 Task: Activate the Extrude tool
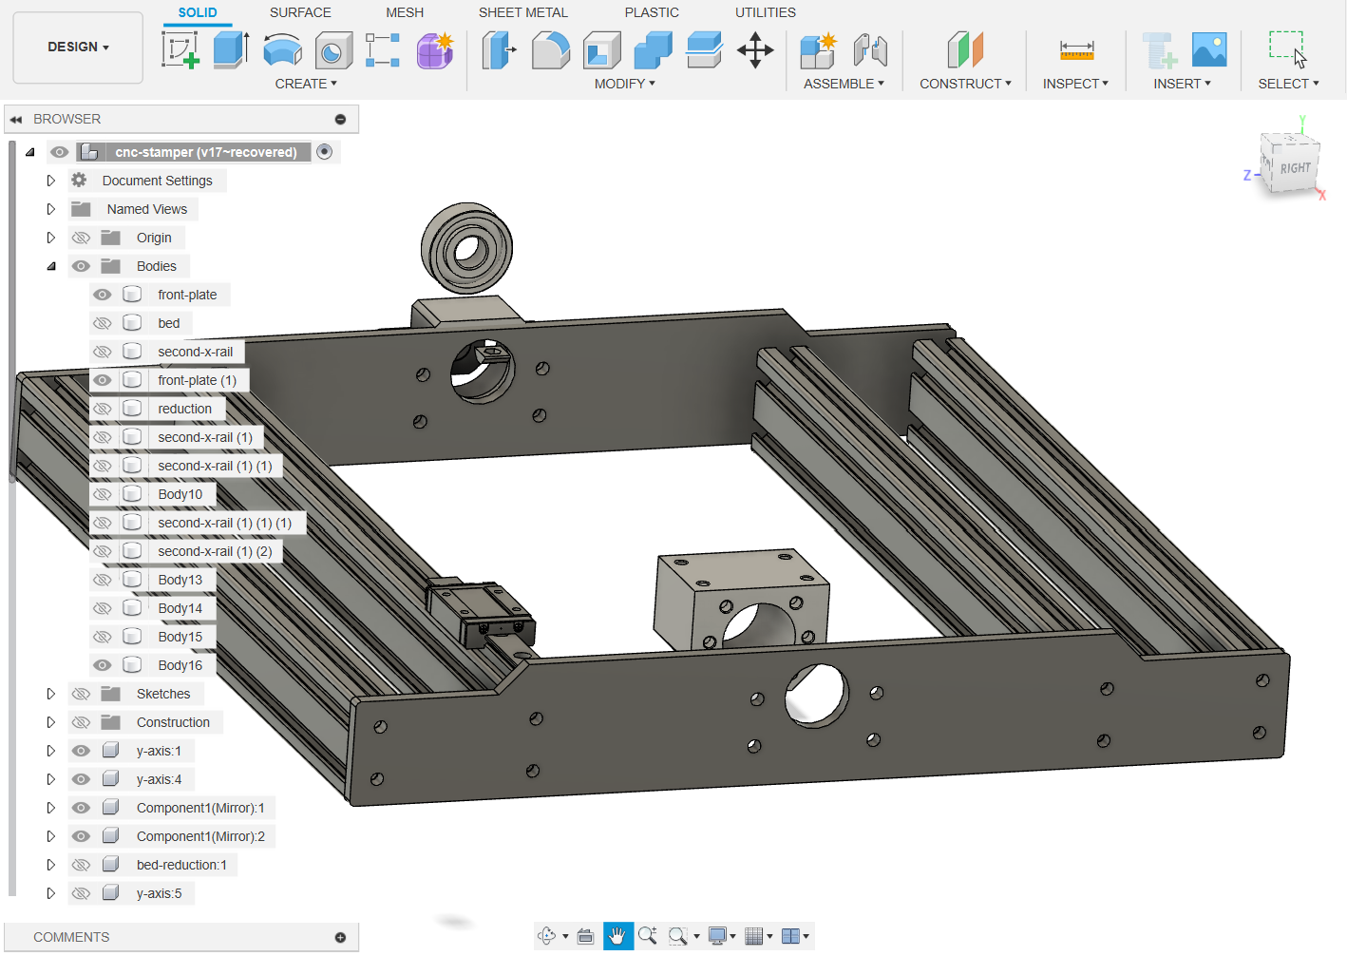coord(230,49)
